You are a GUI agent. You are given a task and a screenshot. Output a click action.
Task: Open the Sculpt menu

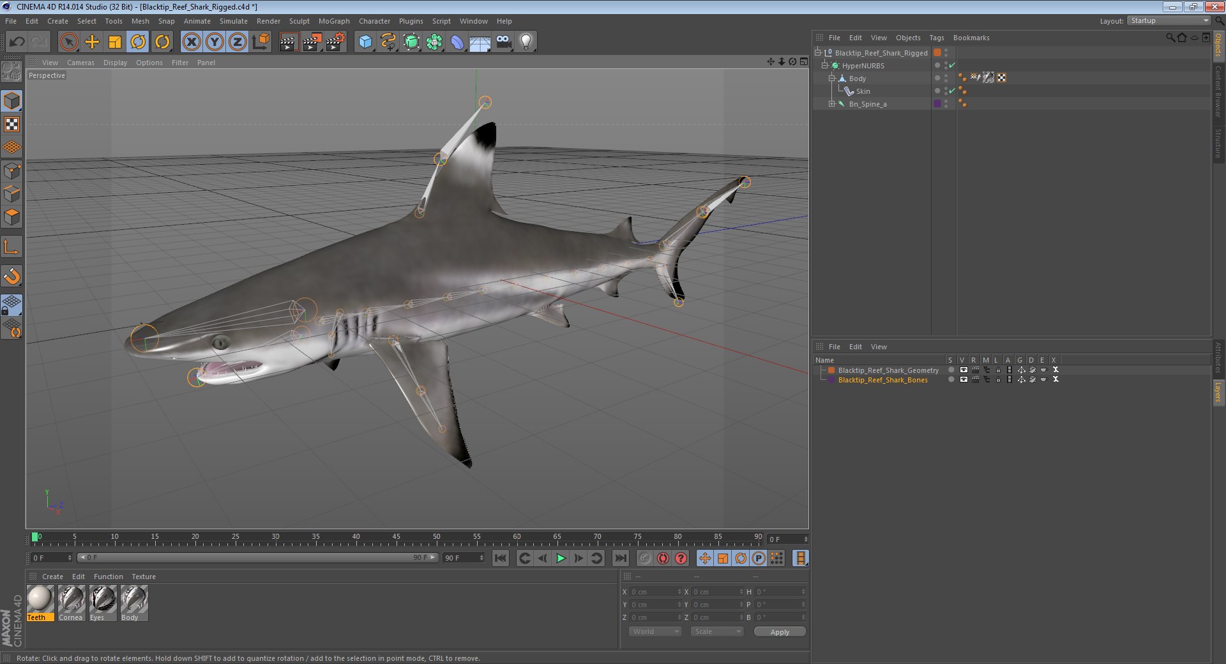point(299,21)
